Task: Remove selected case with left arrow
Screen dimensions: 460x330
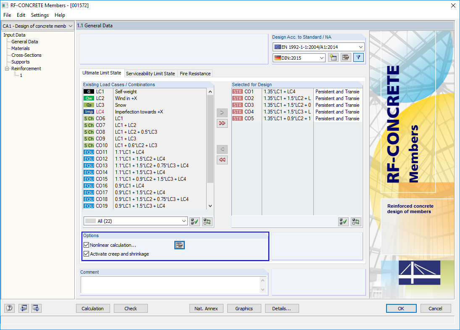Action: point(222,149)
